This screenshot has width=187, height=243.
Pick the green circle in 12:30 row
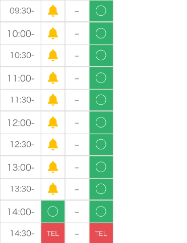101,144
